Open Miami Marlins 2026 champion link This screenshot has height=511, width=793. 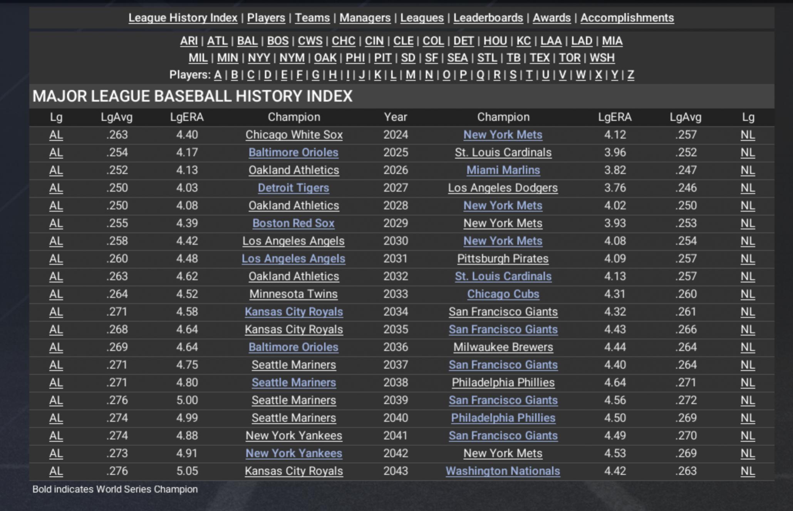tap(503, 170)
